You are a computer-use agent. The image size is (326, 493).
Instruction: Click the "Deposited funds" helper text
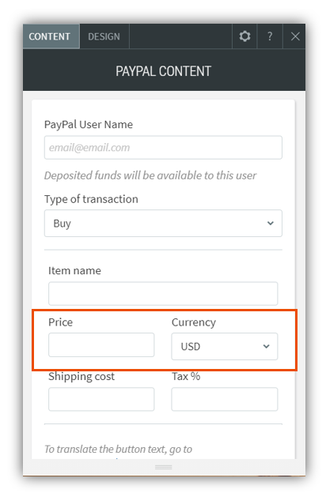point(150,175)
